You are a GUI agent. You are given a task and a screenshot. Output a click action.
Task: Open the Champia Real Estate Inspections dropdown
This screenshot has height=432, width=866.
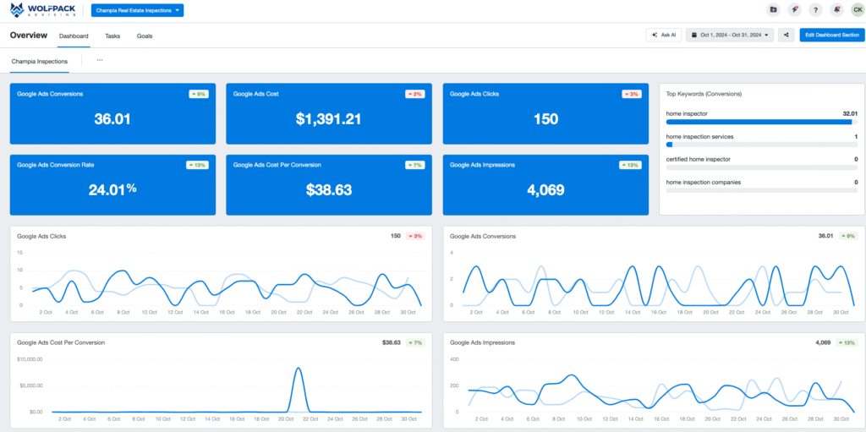pos(138,10)
